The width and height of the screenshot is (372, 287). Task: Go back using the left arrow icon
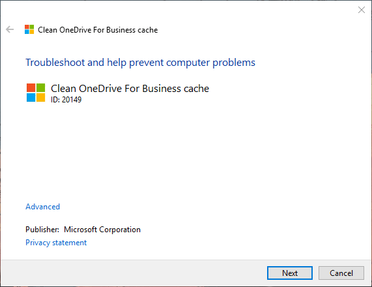(10, 29)
